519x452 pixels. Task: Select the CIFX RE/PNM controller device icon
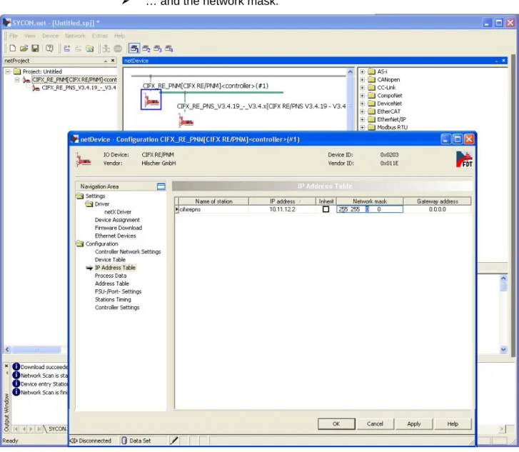click(151, 100)
